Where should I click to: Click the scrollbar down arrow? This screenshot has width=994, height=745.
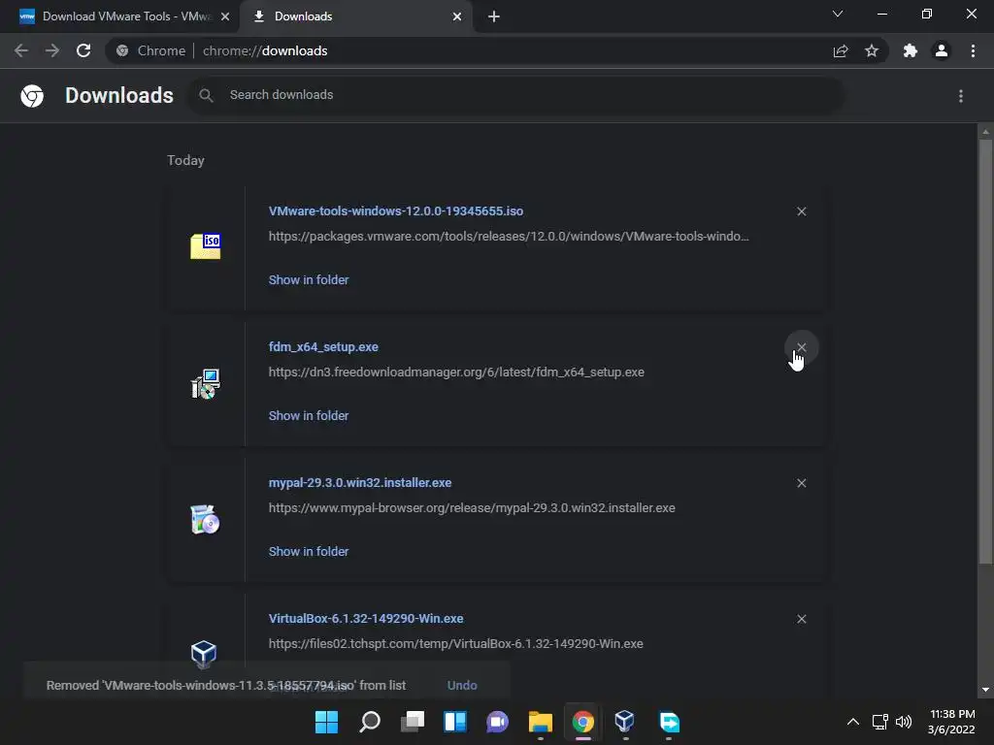click(985, 690)
